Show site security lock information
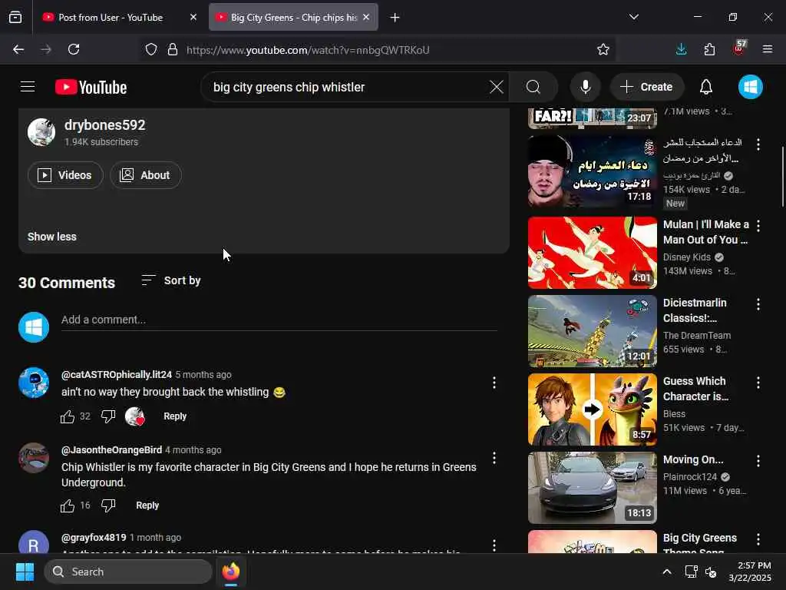The image size is (786, 590). [x=173, y=50]
